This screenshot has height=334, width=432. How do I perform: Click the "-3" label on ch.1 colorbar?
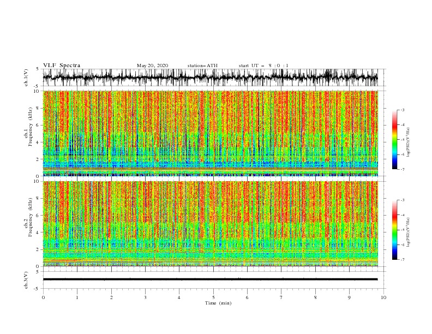[403, 110]
